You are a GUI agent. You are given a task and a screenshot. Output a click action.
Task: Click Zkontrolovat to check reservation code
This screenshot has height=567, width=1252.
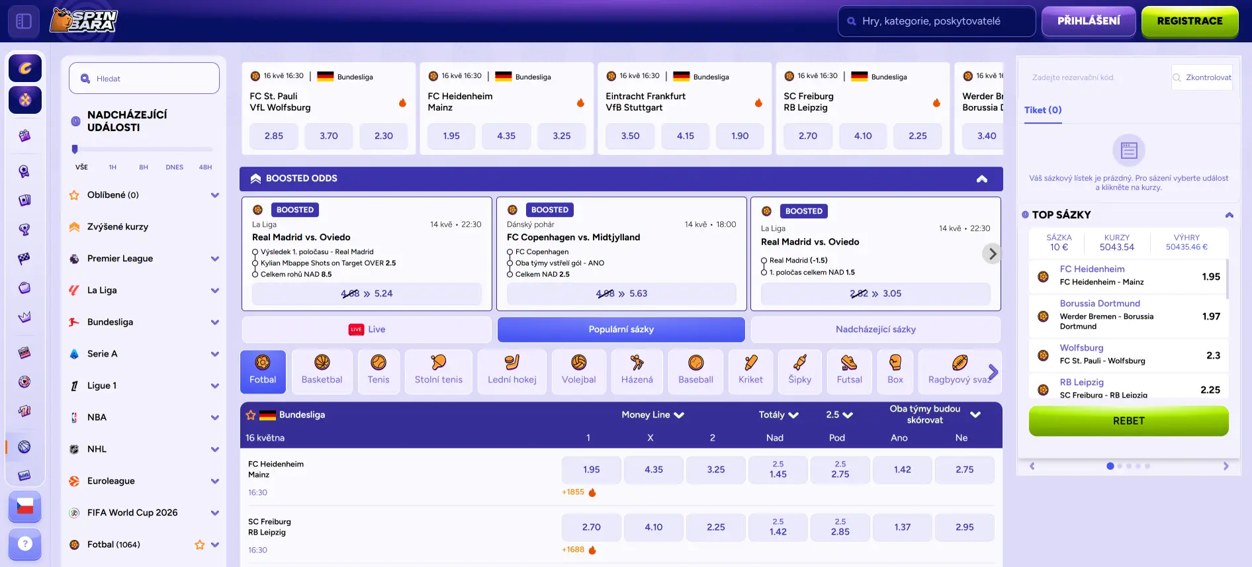1202,77
